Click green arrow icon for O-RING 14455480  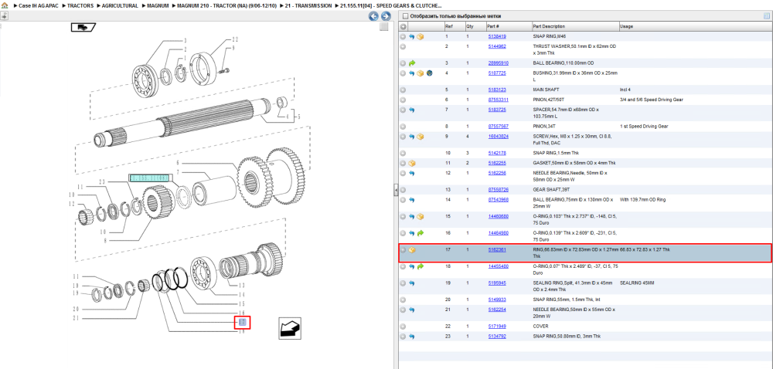[421, 266]
